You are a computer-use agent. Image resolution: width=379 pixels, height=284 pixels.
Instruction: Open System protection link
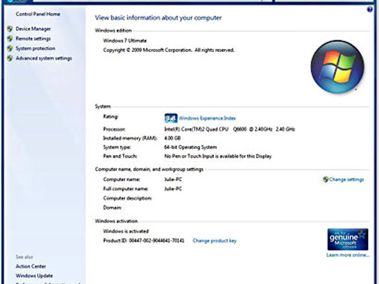pos(35,48)
